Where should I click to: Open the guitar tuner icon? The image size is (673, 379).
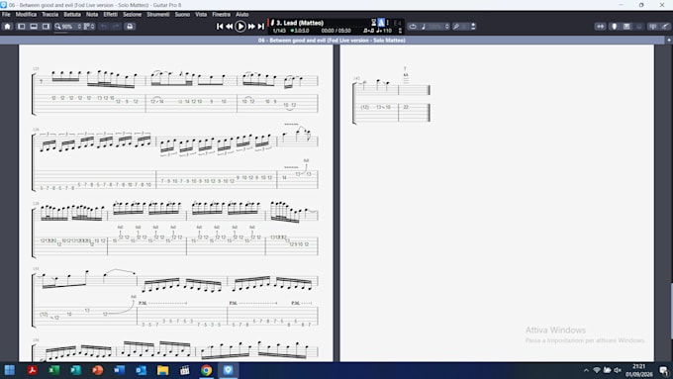point(615,26)
